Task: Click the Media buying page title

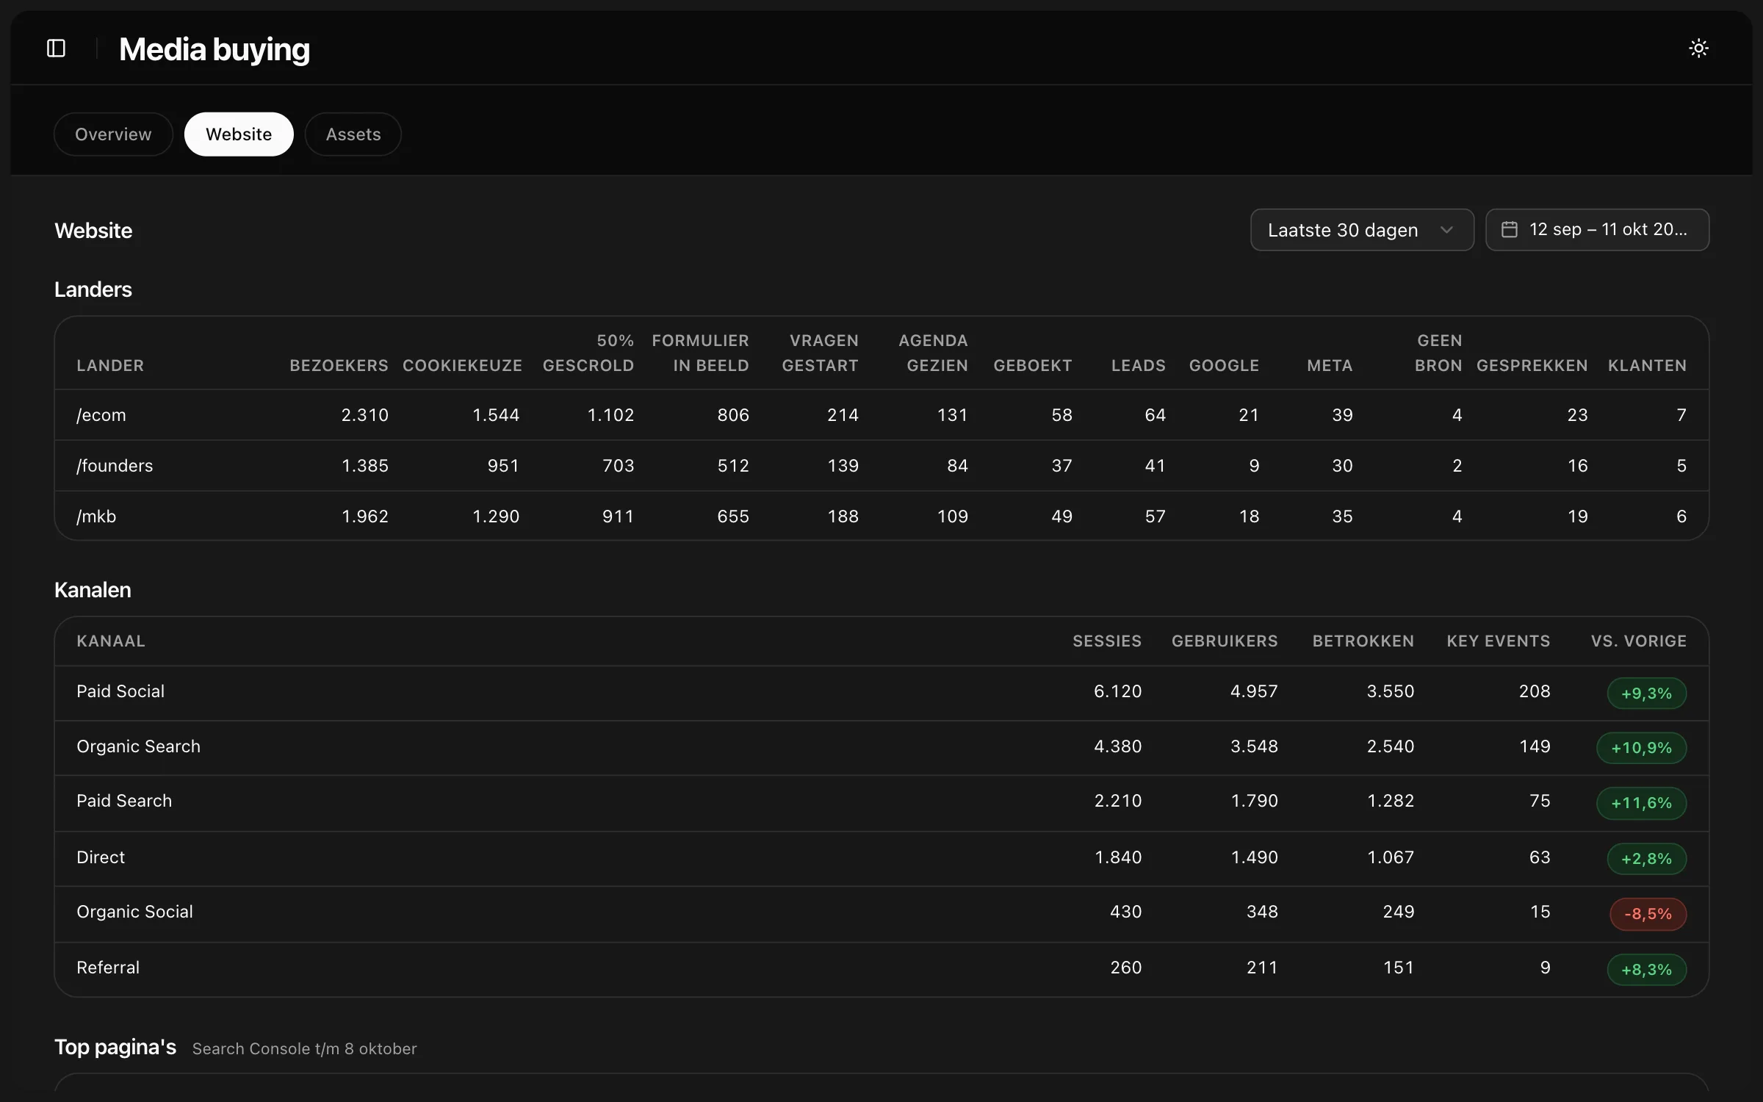Action: pyautogui.click(x=214, y=49)
